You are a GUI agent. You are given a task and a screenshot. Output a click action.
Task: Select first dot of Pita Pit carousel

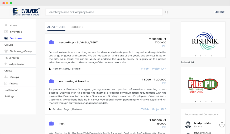[195, 101]
